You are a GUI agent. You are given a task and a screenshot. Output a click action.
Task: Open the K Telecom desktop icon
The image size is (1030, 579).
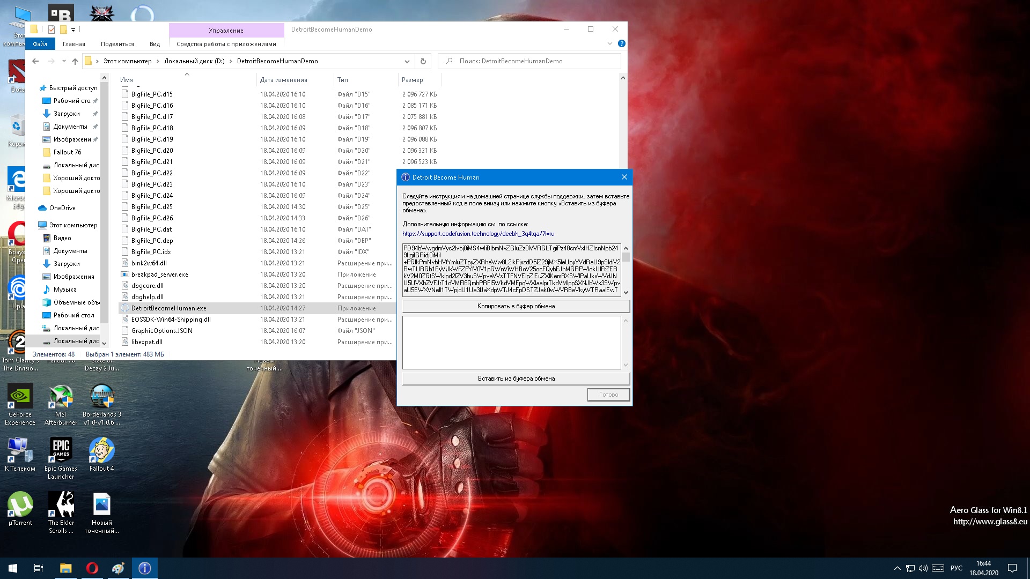[x=20, y=454]
